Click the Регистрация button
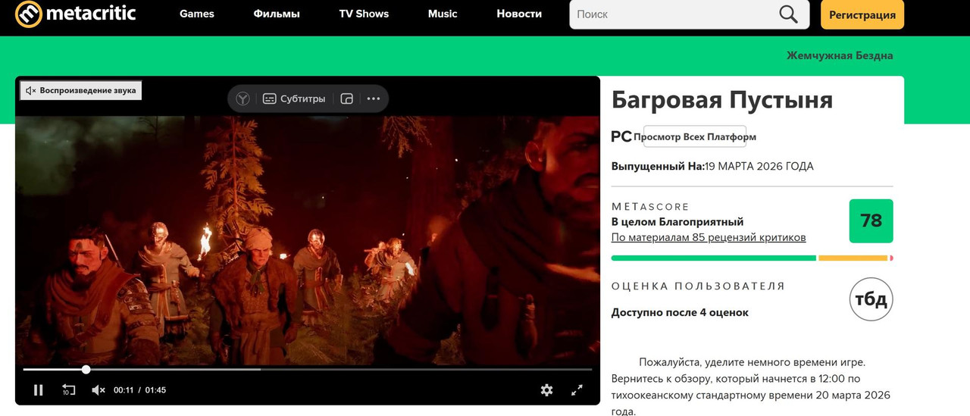Viewport: 970px width, 416px height. 862,14
